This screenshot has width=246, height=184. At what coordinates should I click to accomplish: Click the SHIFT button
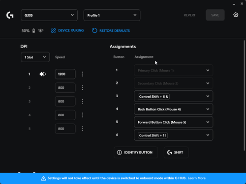click(176, 153)
